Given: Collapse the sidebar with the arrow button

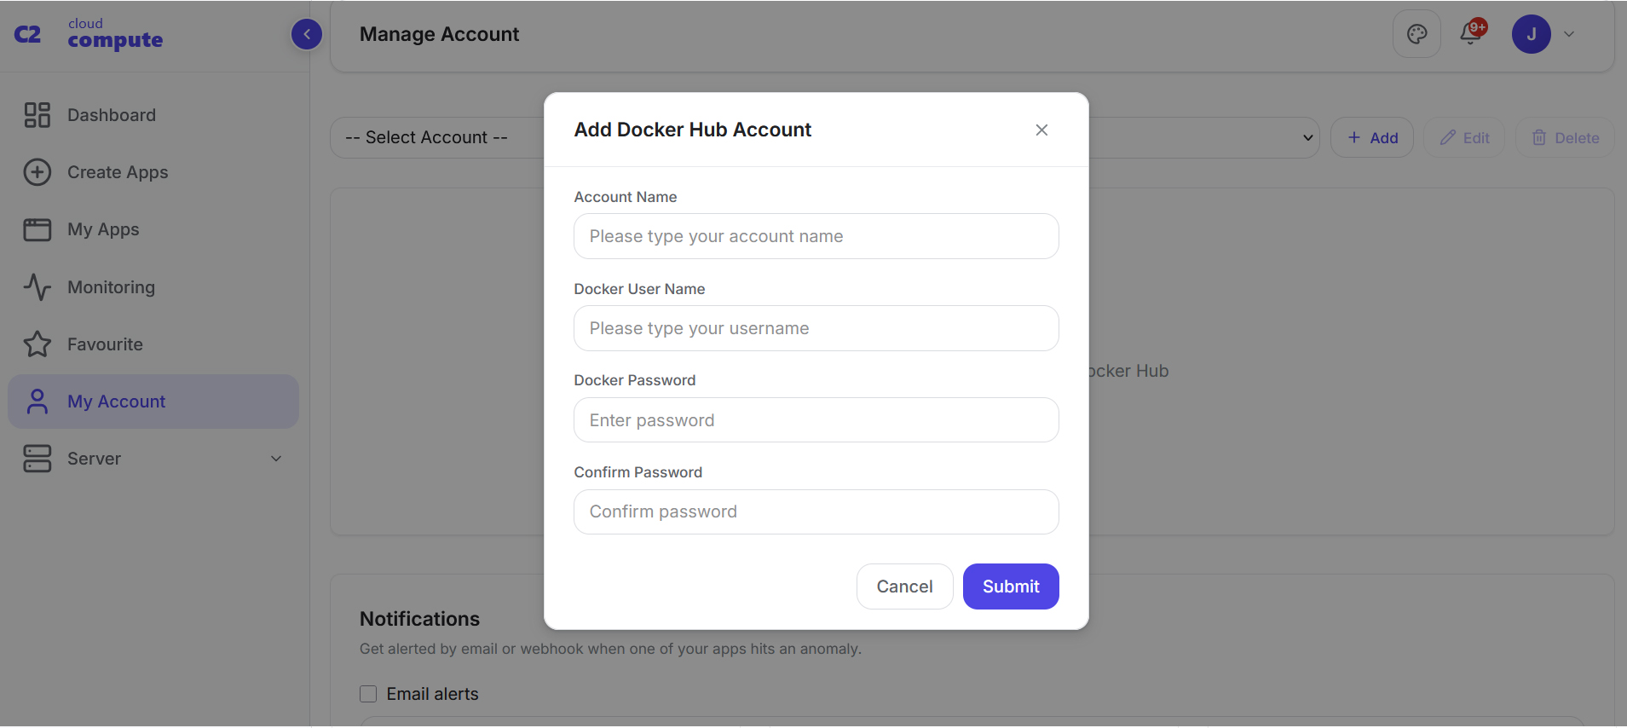Looking at the screenshot, I should click(x=307, y=34).
